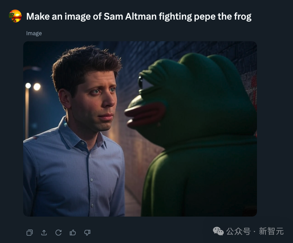Copy the response with the copy icon

(x=30, y=233)
